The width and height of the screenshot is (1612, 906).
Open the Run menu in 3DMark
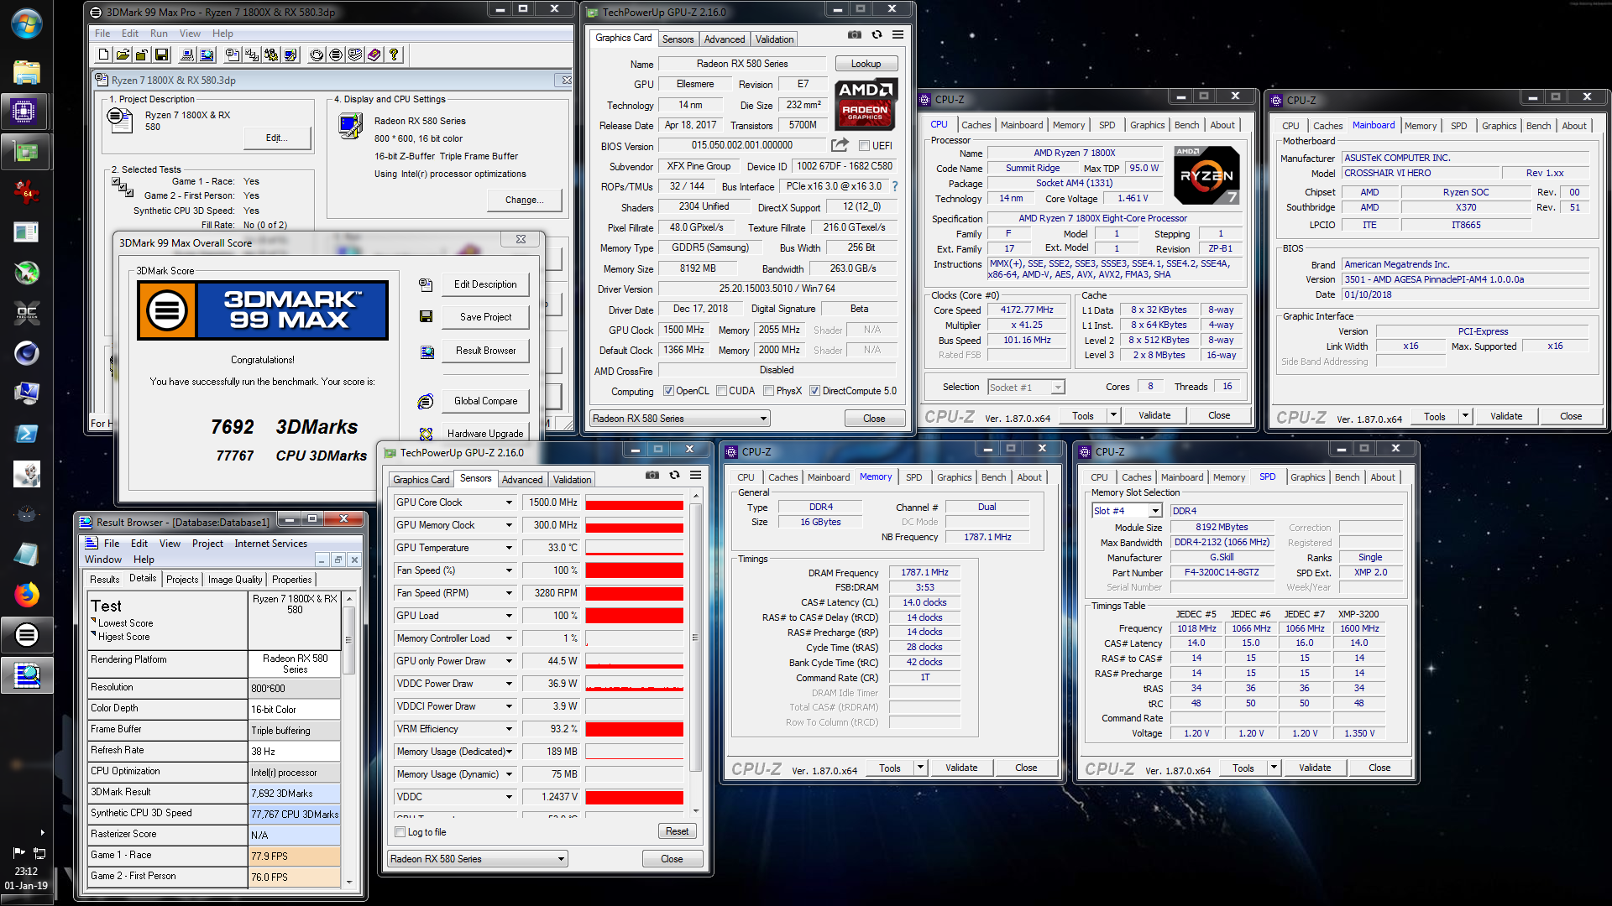pyautogui.click(x=159, y=34)
